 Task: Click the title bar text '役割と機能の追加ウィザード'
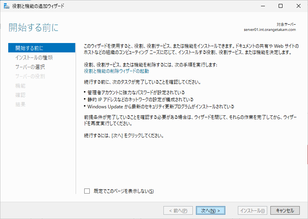[x=38, y=6]
